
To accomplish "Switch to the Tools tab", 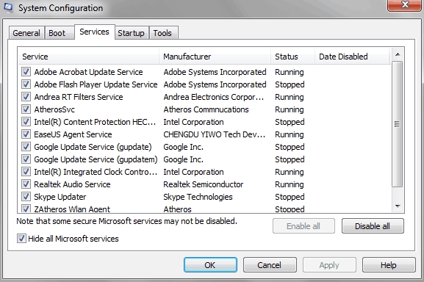I will pos(163,33).
